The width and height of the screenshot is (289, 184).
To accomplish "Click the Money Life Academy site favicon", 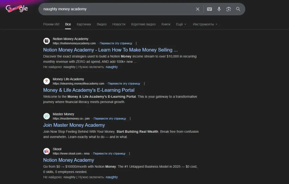I will coord(47,81).
